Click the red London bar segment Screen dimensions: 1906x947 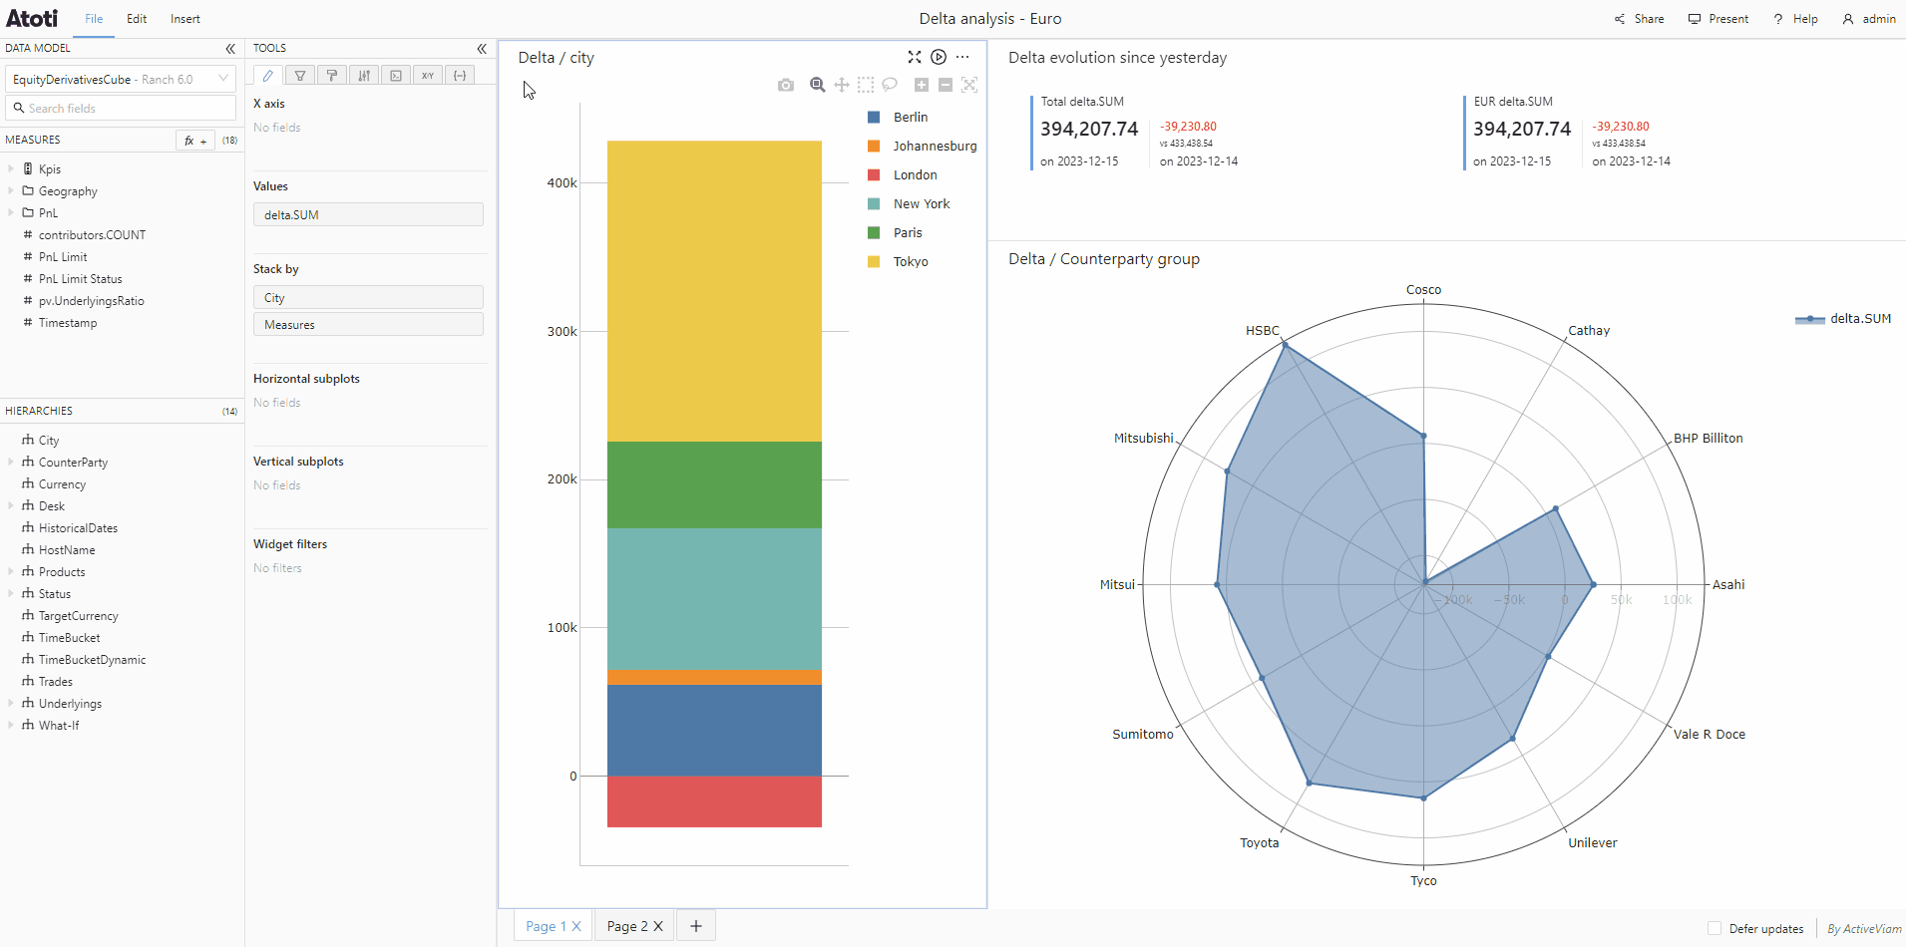(x=714, y=801)
